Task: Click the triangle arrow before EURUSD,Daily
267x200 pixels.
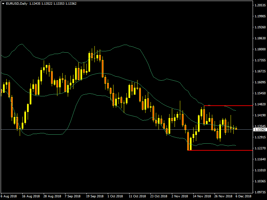Action: (x=3, y=3)
